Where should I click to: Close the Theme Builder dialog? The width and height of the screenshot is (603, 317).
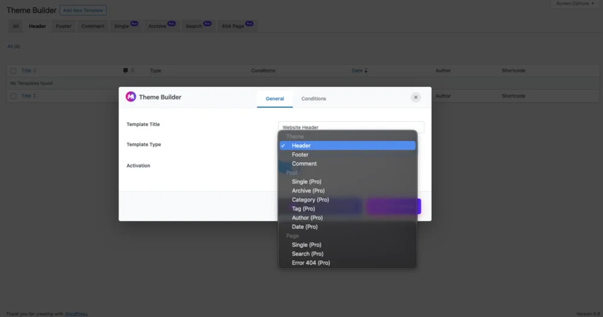(415, 97)
